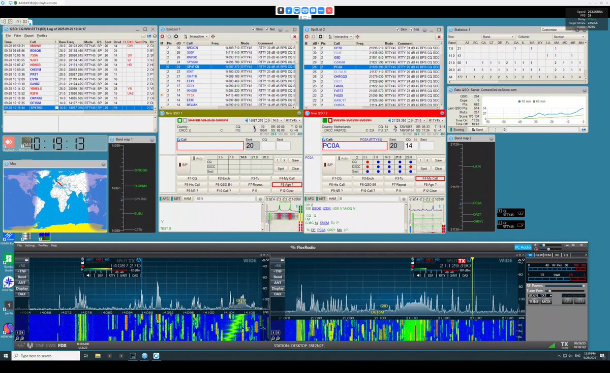Mute slice A audio in FlexRadio panadapter
610x373 pixels.
point(89,275)
